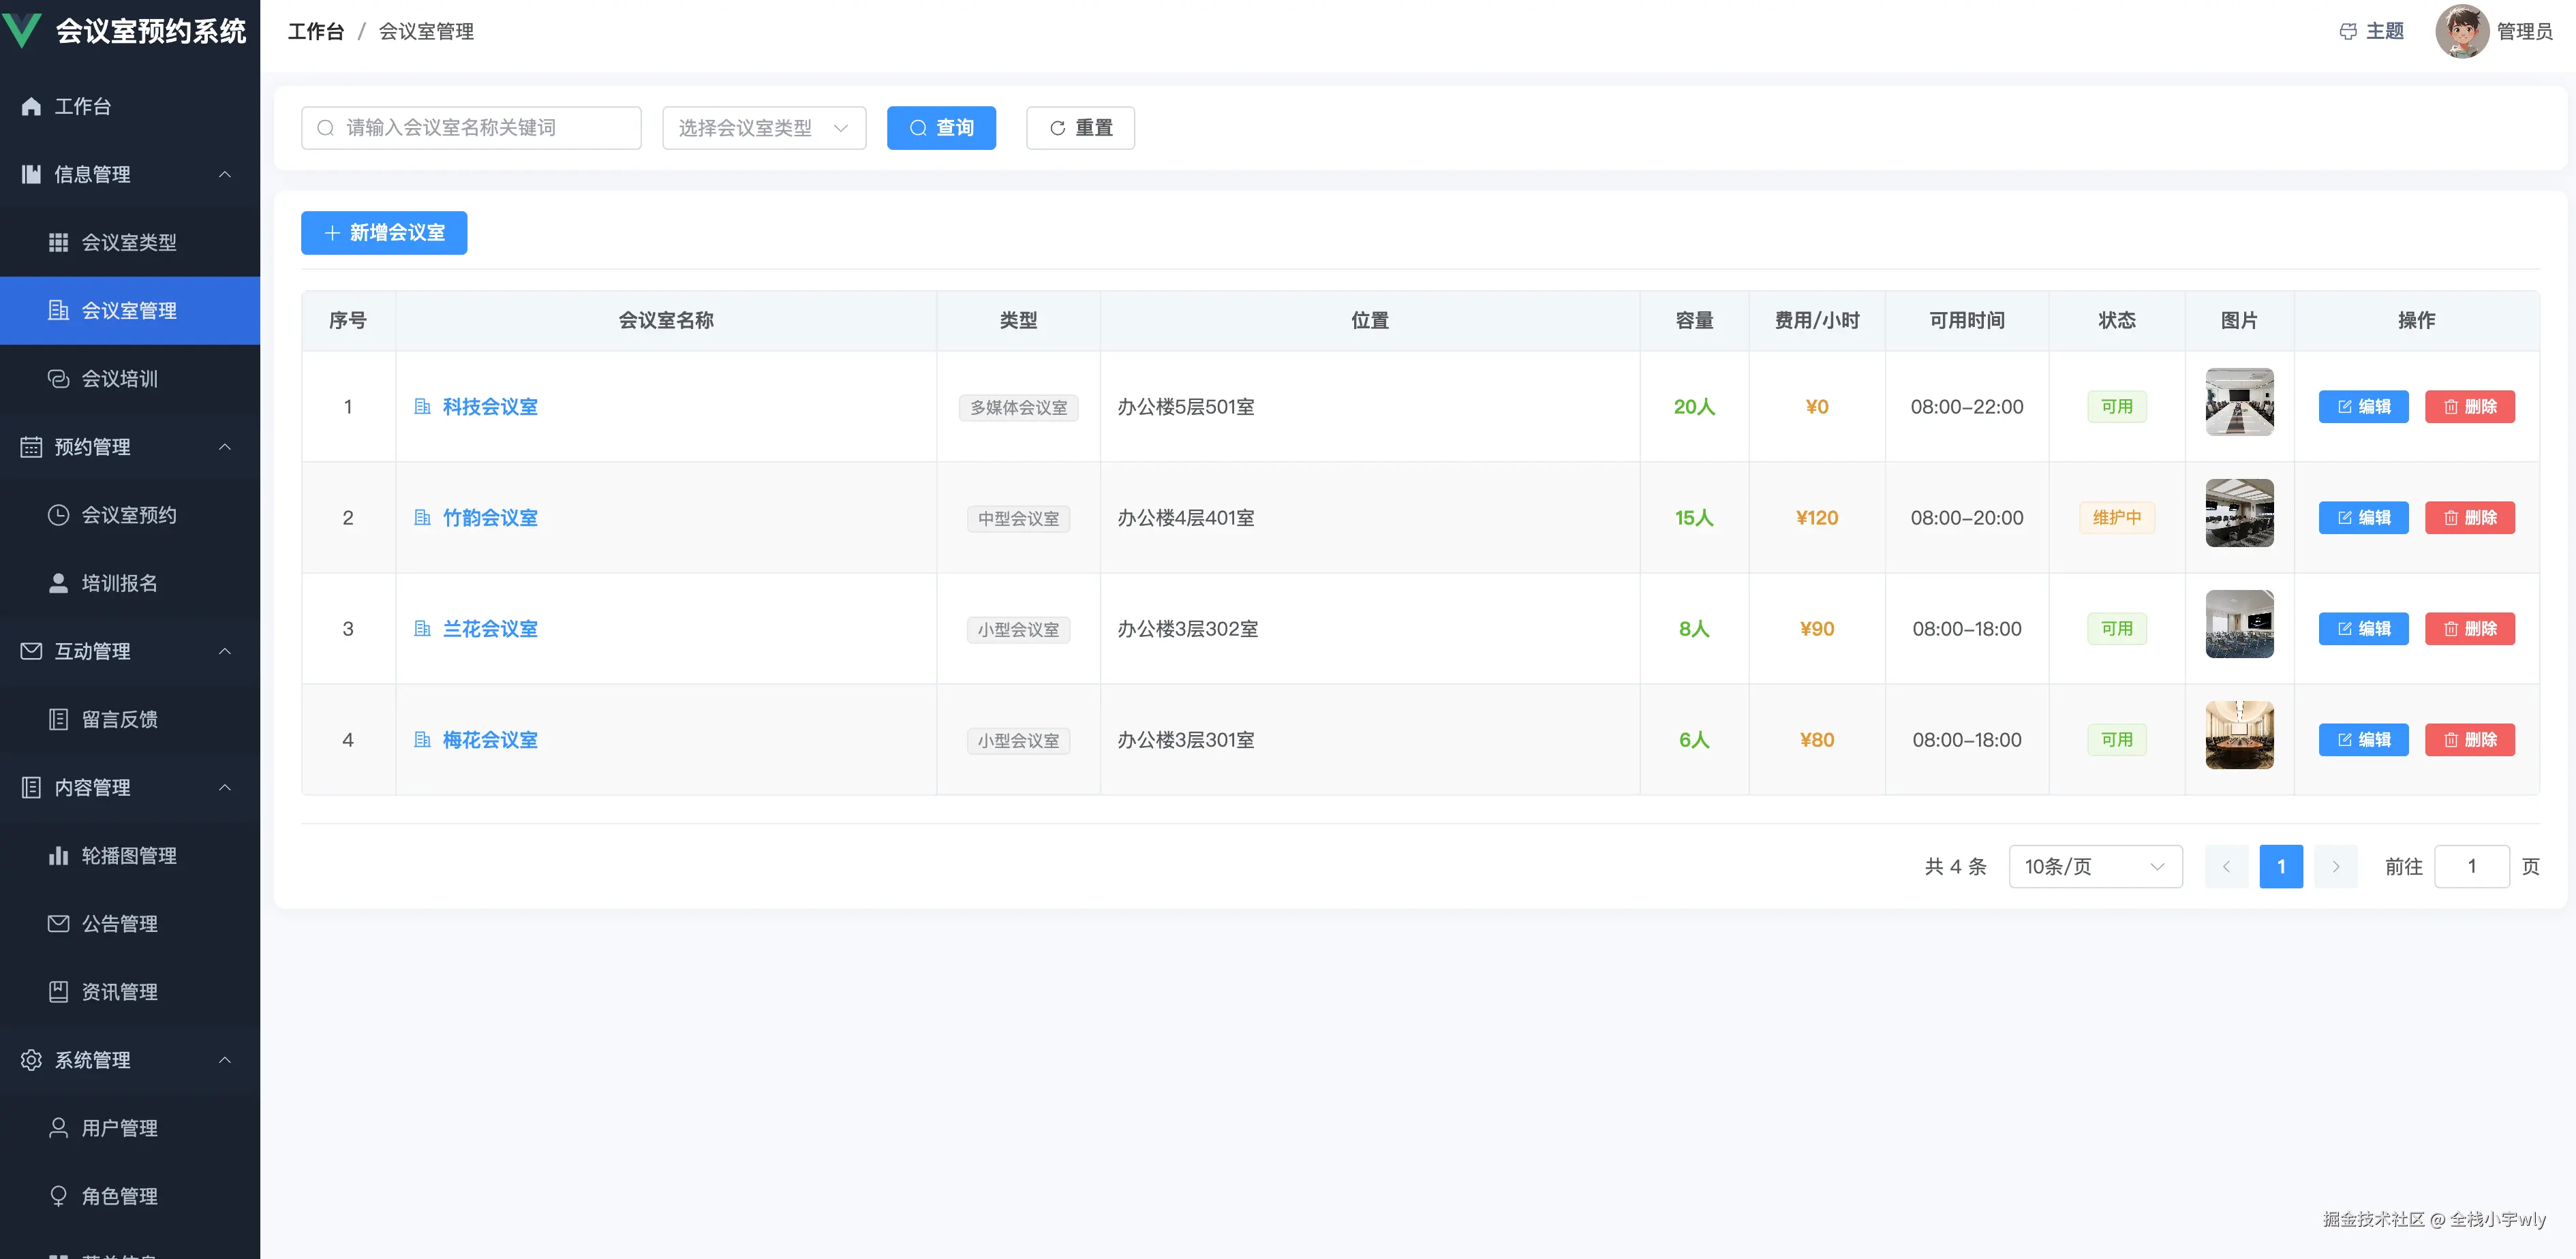Select the 会议室类型 grid icon
Screen dimensions: 2576x1259
(58, 242)
